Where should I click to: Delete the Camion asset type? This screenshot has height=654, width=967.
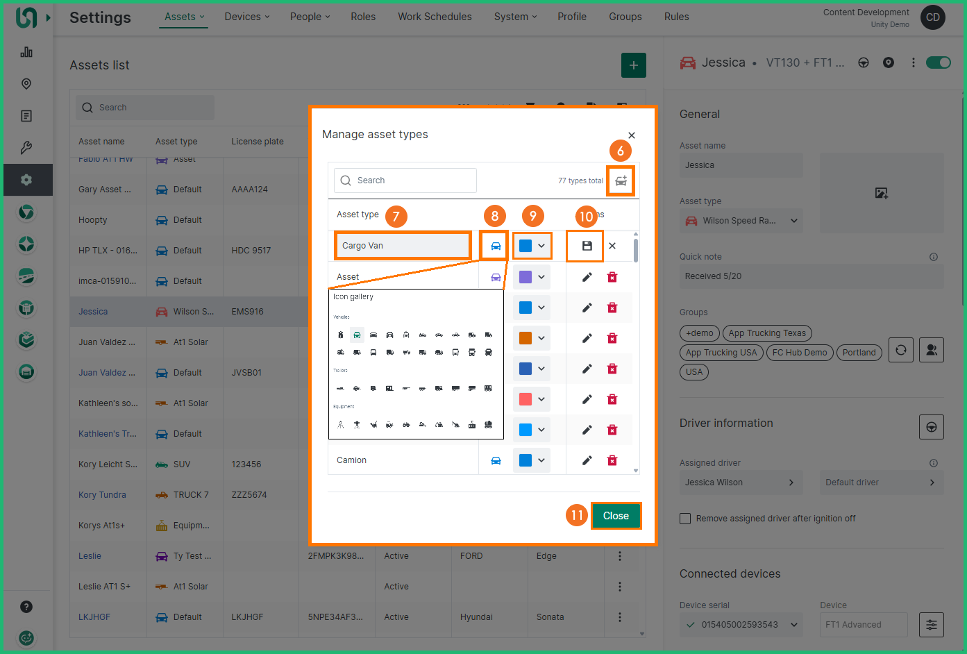pos(612,460)
